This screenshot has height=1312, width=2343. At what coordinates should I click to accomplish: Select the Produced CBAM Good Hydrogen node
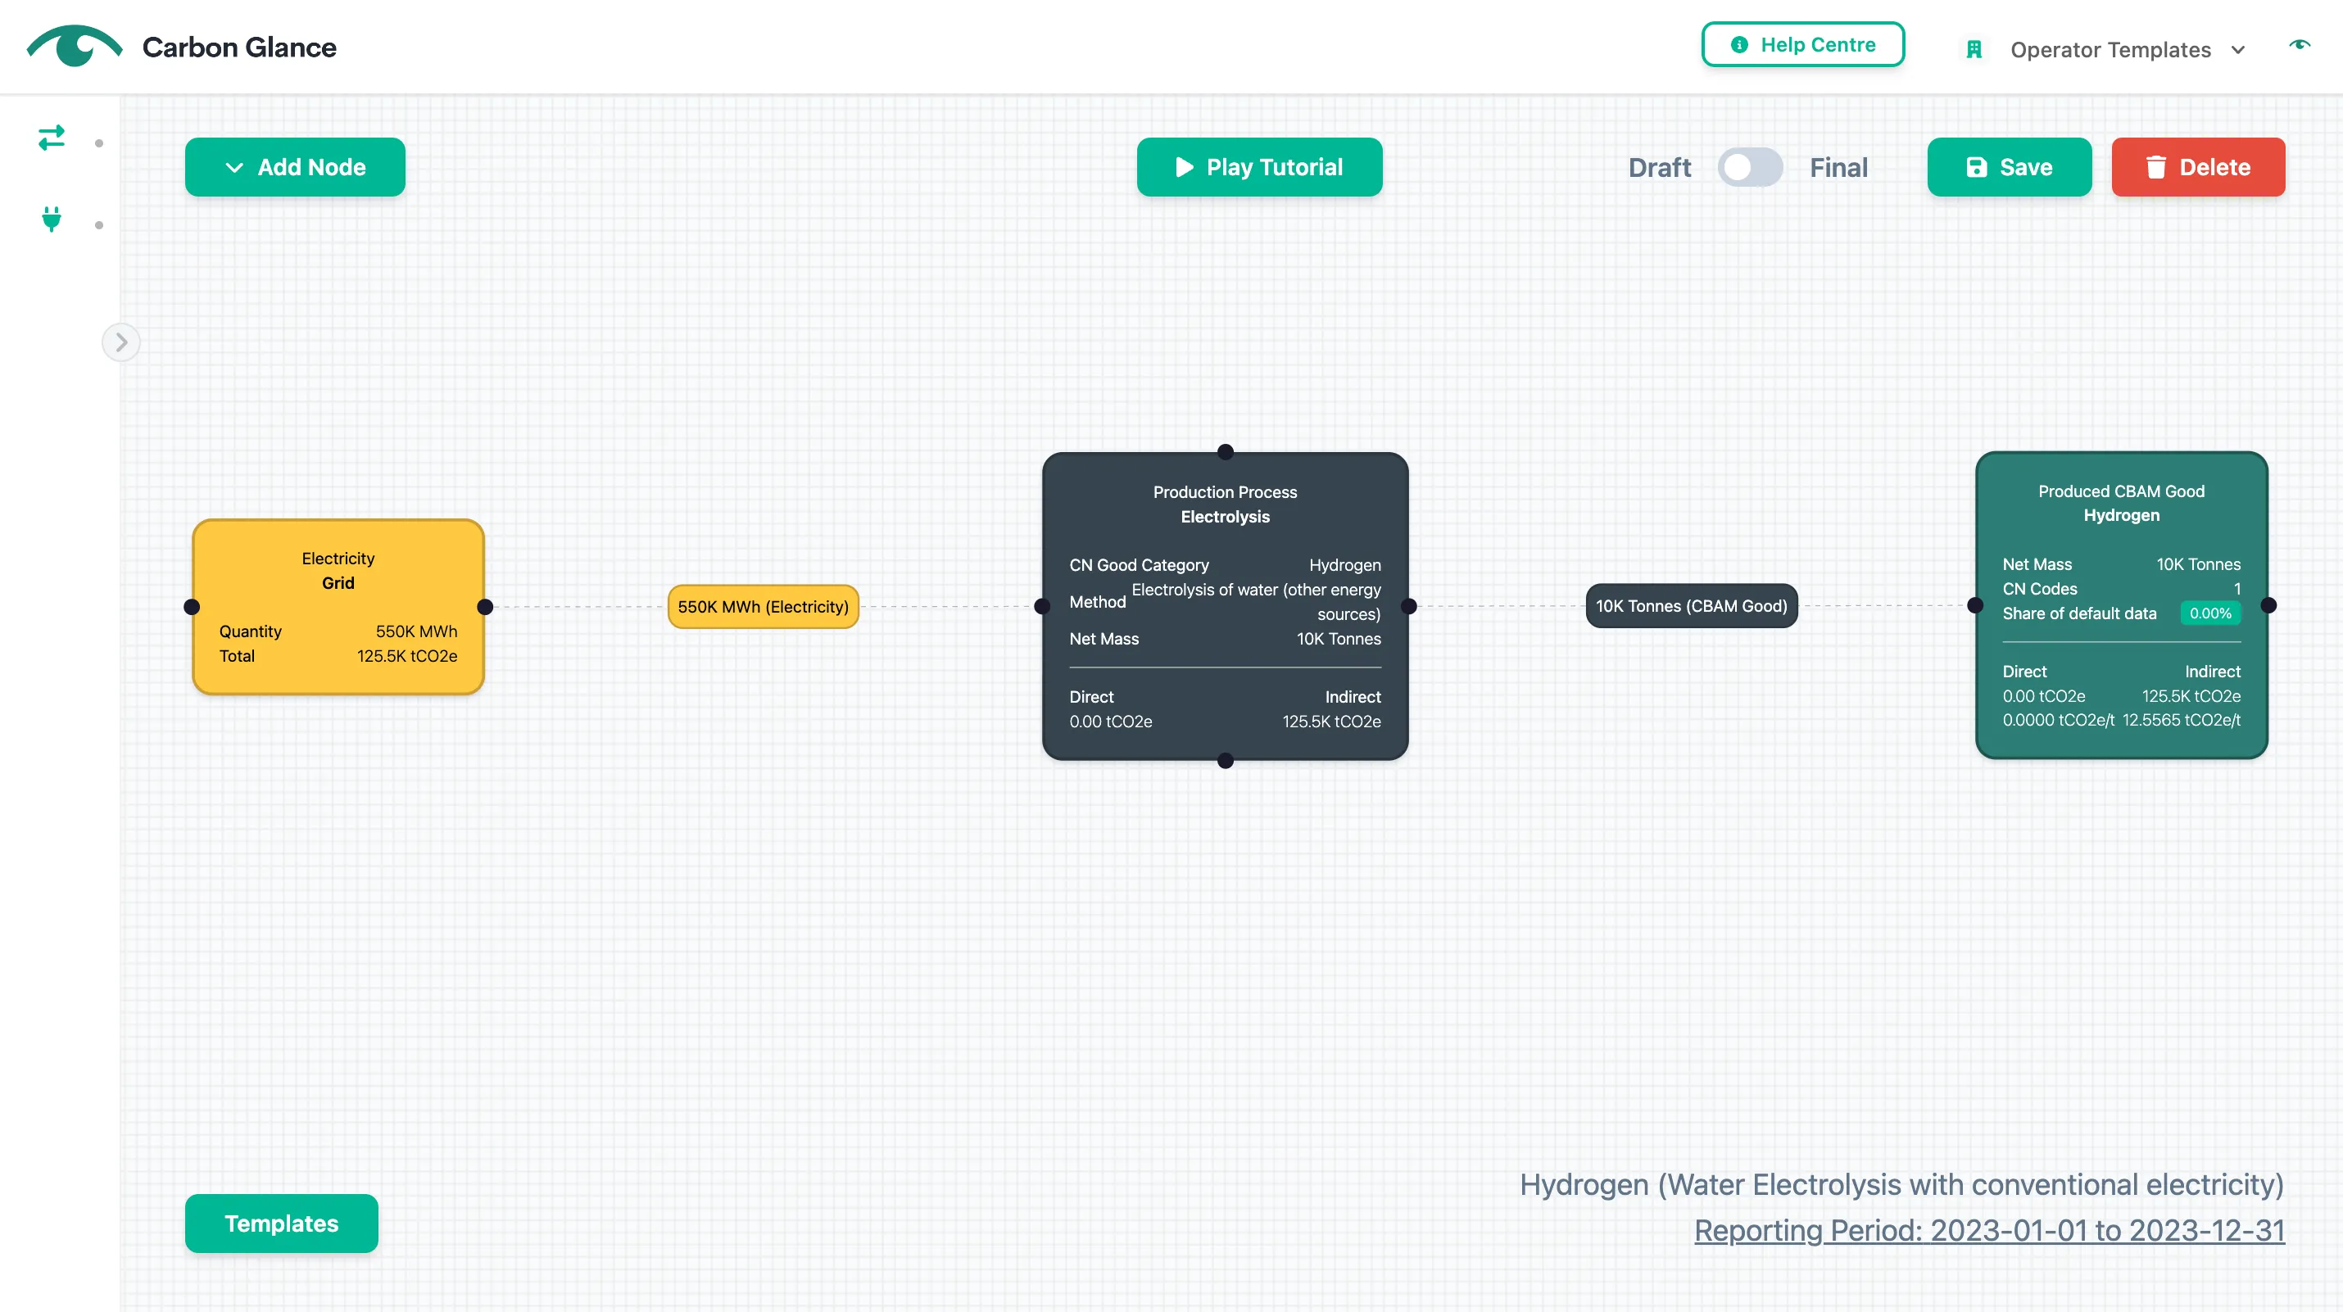pyautogui.click(x=2121, y=605)
